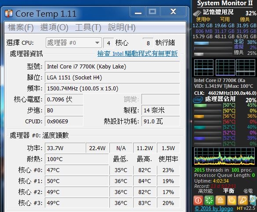Image resolution: width=257 pixels, height=212 pixels.
Task: Click the Processor Queue Length text
Action: [224, 175]
